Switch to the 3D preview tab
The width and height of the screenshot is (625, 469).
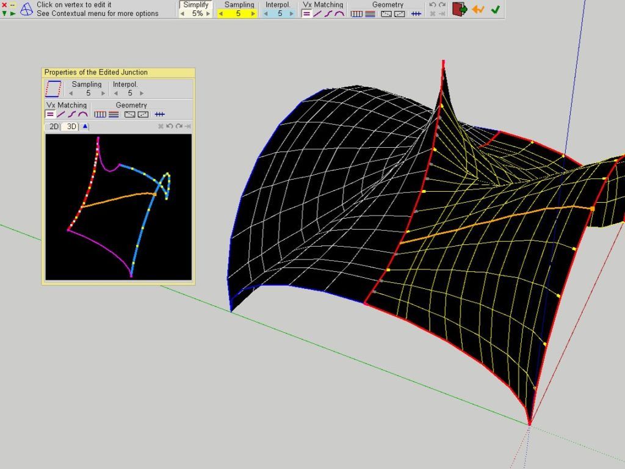[71, 126]
